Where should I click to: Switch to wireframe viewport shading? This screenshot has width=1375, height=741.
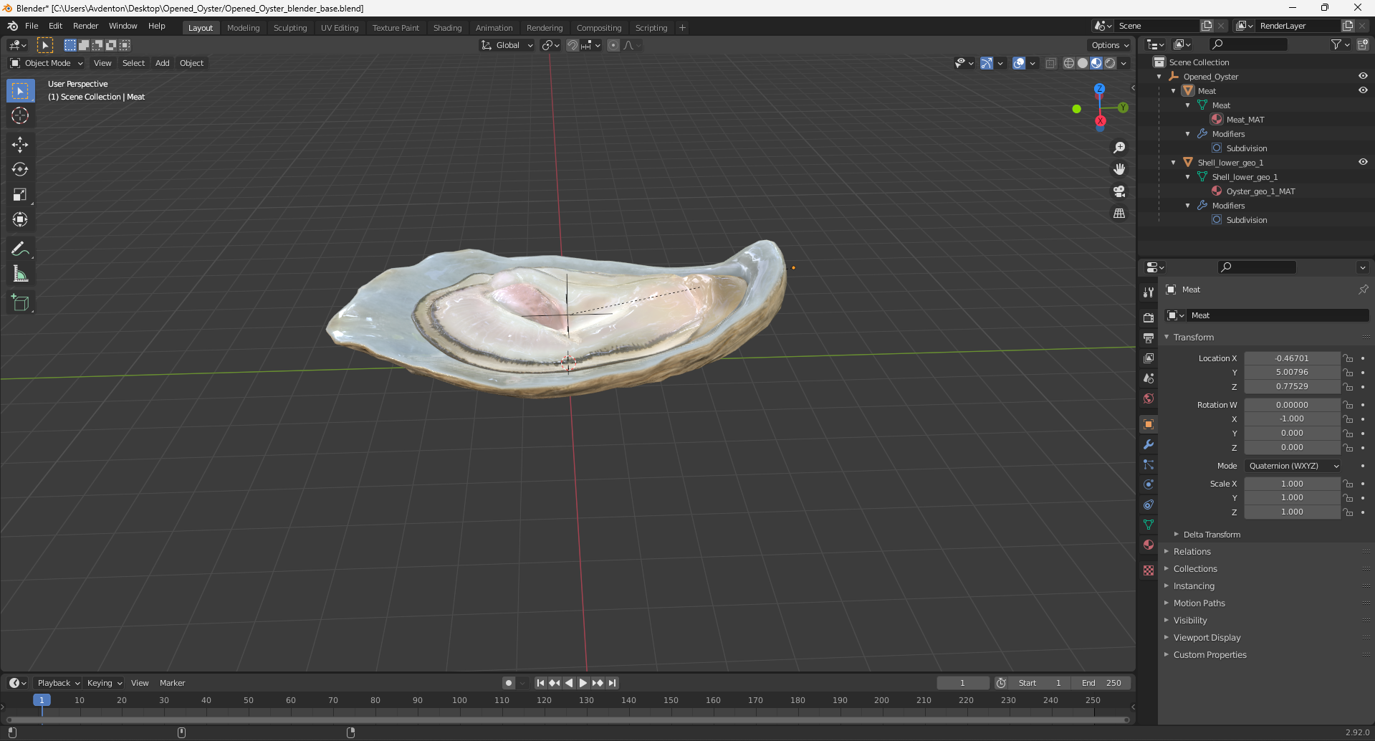[1069, 63]
